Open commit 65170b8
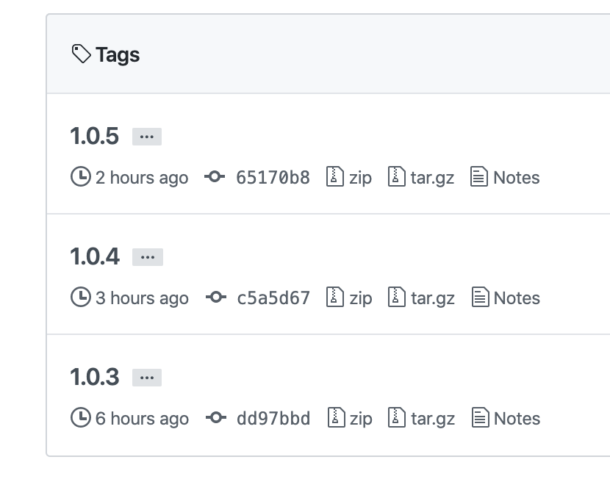Image resolution: width=610 pixels, height=479 pixels. coord(273,177)
